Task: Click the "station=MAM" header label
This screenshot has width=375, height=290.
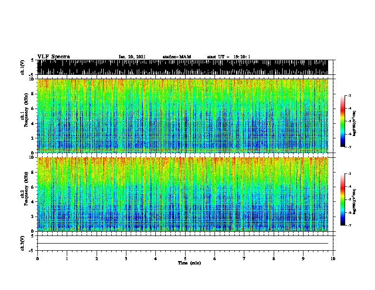Action: pyautogui.click(x=177, y=57)
